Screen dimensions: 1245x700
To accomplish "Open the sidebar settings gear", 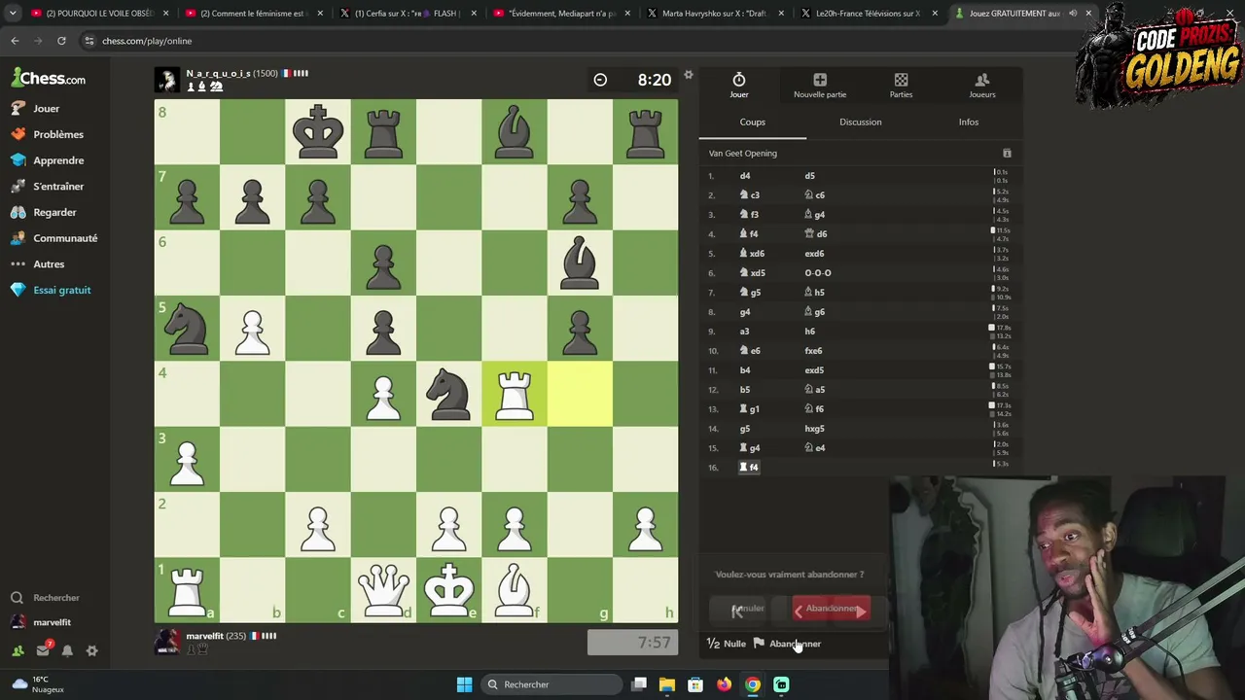I will (x=91, y=650).
